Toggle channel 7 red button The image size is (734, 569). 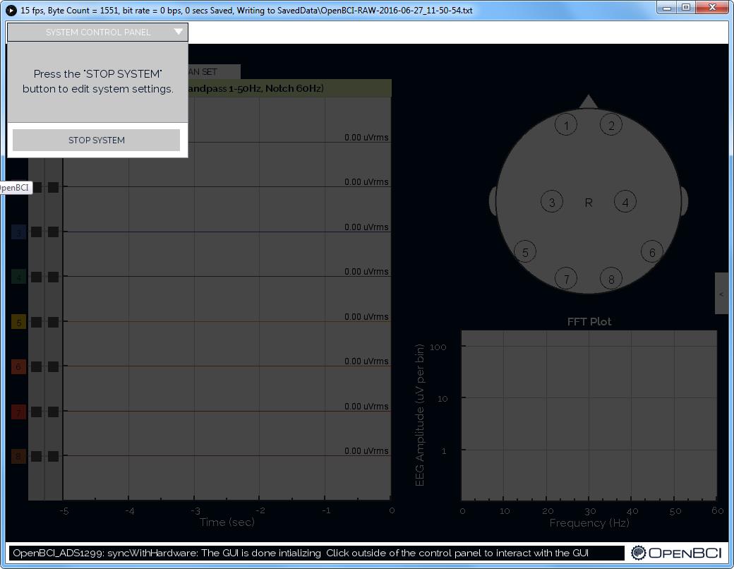[x=19, y=412]
